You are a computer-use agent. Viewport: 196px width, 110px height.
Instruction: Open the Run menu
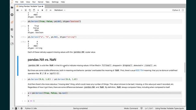pyautogui.click(x=34, y=2)
